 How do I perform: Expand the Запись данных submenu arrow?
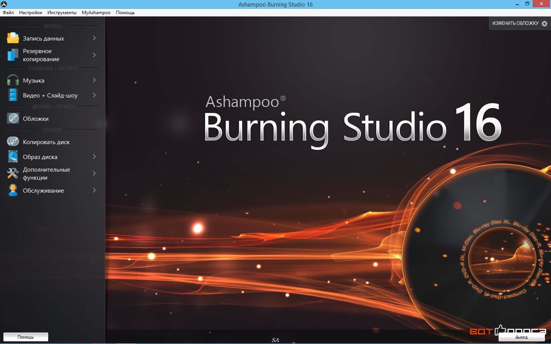click(x=94, y=38)
